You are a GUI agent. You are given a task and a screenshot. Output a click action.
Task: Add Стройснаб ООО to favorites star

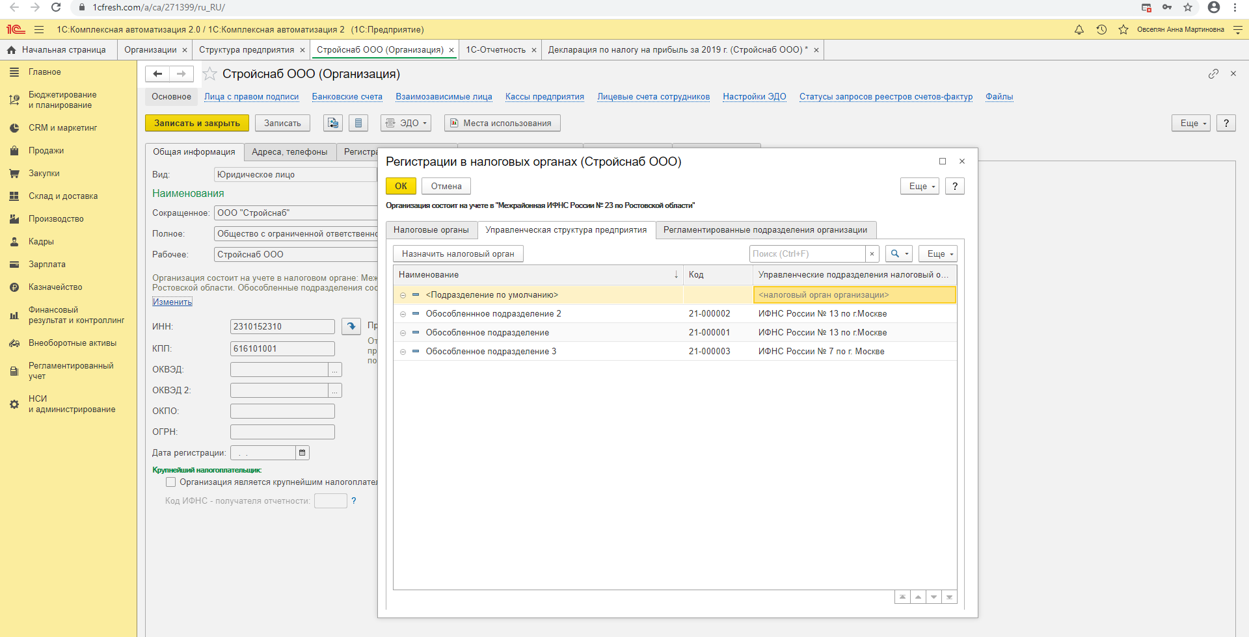[x=209, y=73]
